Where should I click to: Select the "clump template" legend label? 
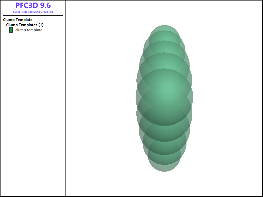(x=29, y=30)
